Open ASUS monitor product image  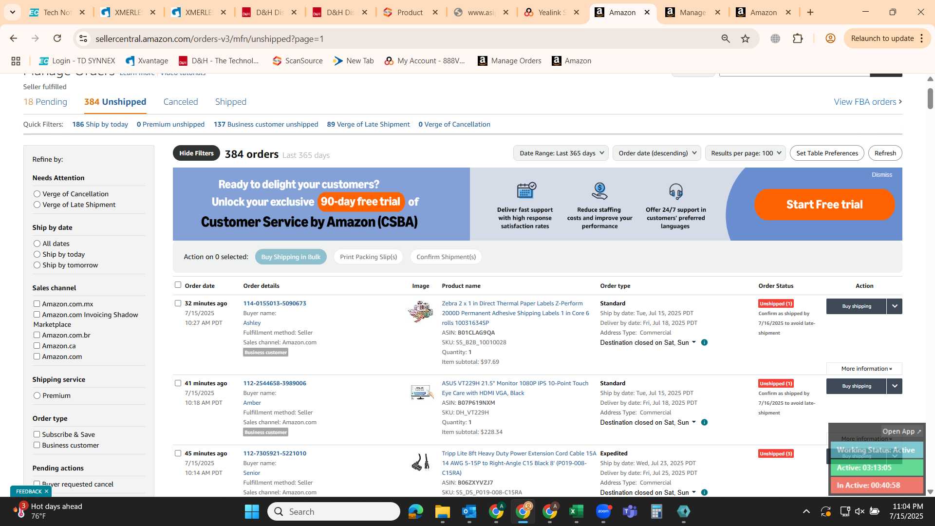click(421, 392)
